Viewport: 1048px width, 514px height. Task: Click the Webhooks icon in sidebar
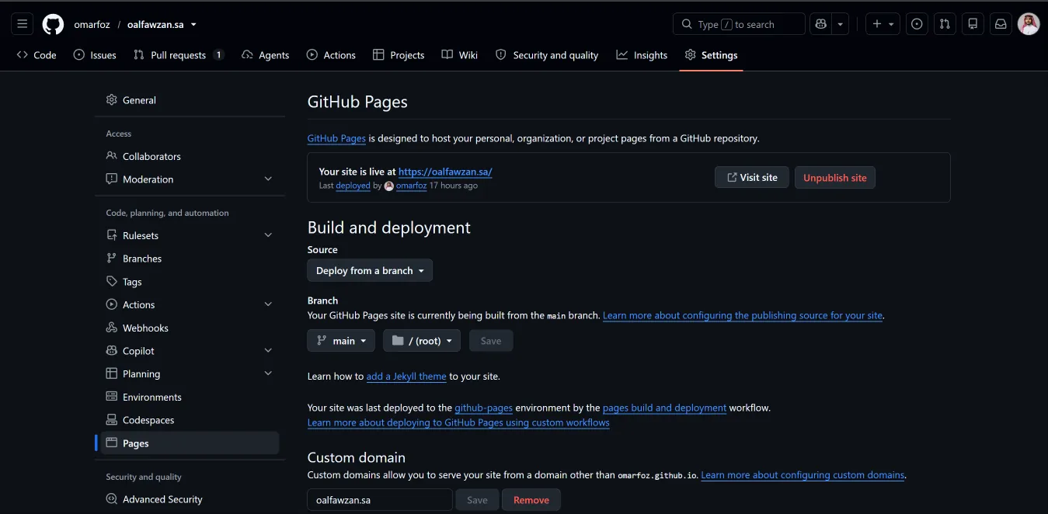(112, 328)
